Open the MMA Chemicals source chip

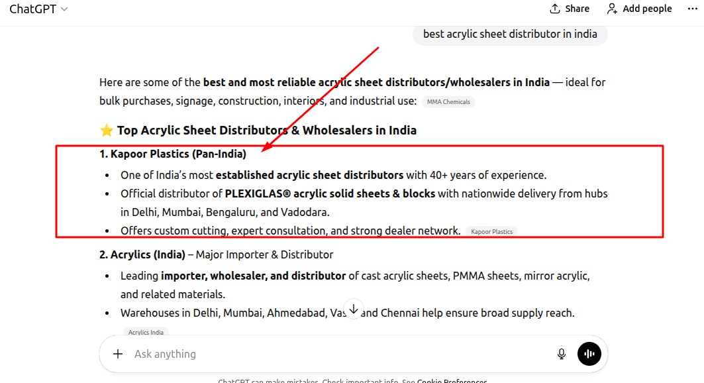448,102
